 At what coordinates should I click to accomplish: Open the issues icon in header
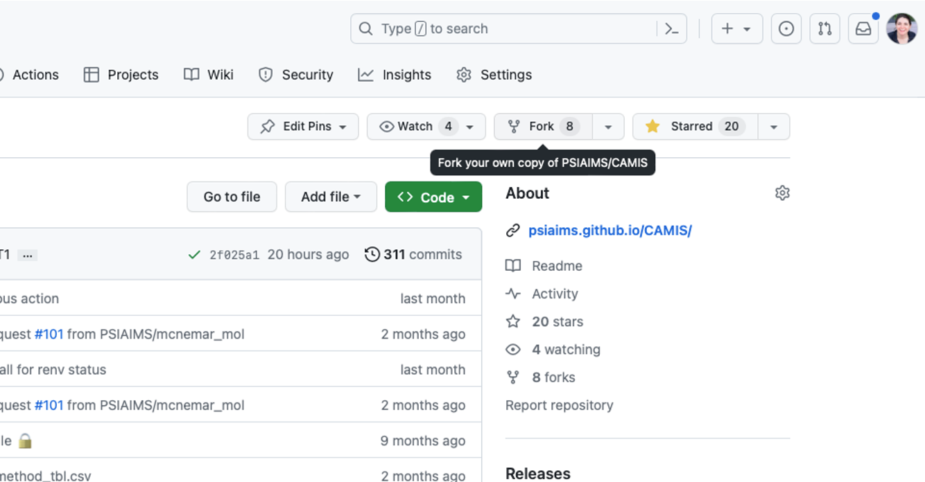click(786, 29)
